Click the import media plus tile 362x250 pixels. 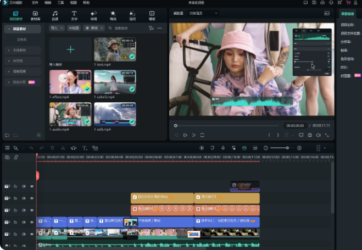[70, 49]
